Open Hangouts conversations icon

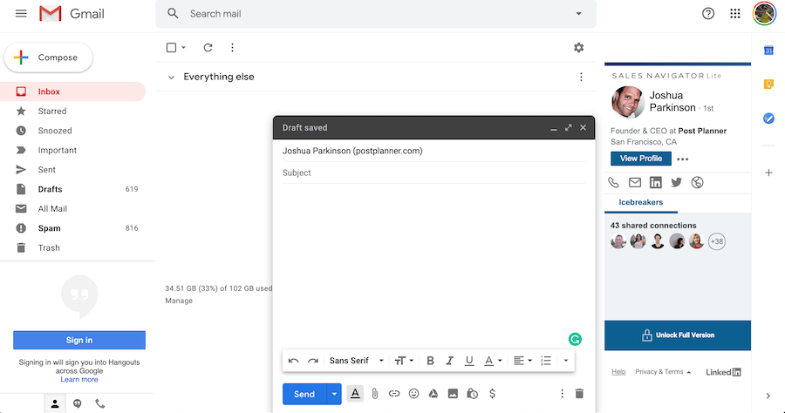click(77, 403)
